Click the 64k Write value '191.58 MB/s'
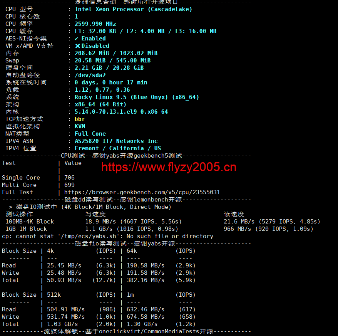This screenshot has width=338, height=336. [x=146, y=273]
